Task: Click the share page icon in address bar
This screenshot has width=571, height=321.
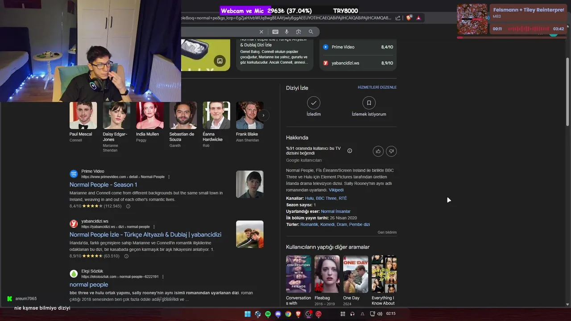Action: [x=398, y=18]
